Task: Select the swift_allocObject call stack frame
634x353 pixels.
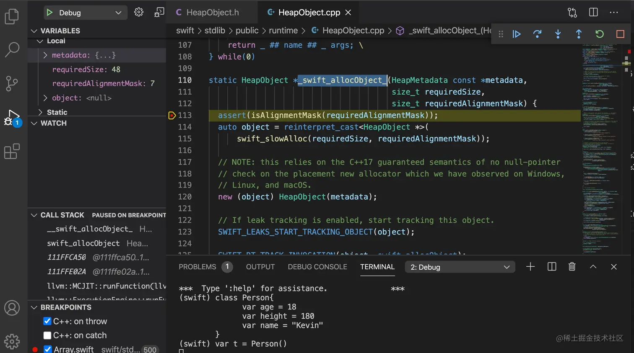Action: tap(97, 243)
